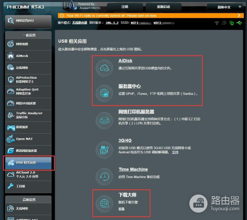
Task: Open the 3G/4G link
Action: click(x=125, y=140)
